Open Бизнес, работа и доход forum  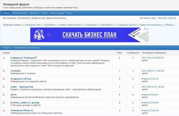[x=25, y=103]
